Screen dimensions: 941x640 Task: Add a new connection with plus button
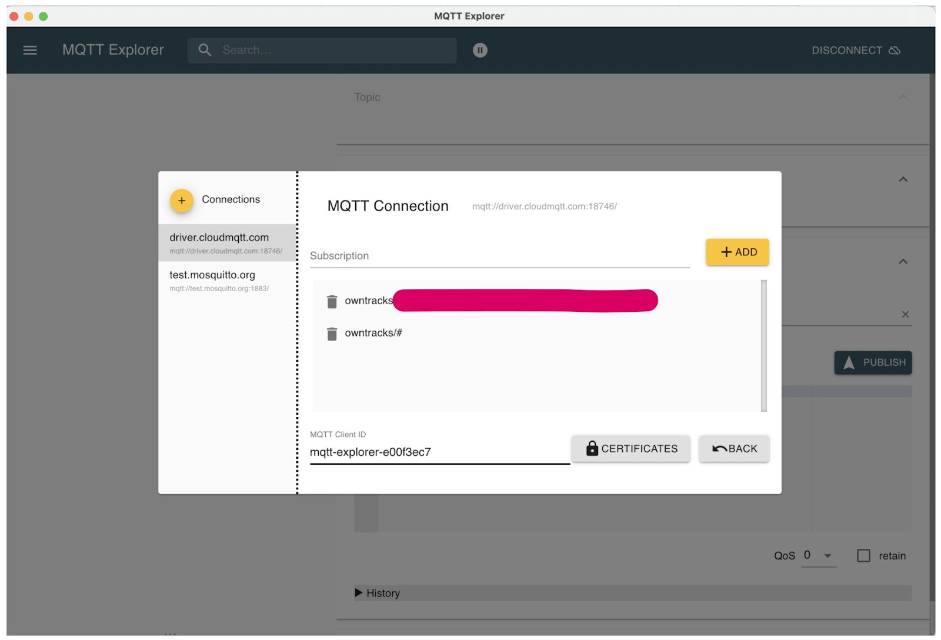(182, 201)
